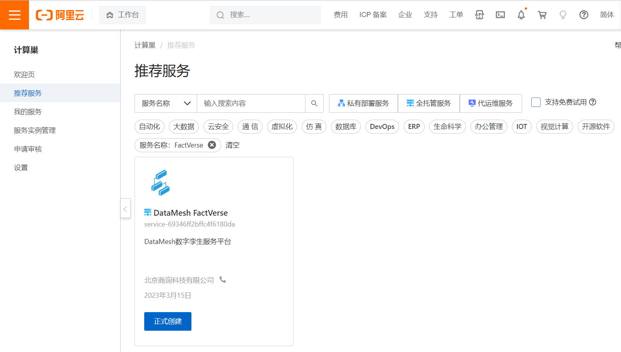Open the 企业 menu
This screenshot has height=352, width=621.
[405, 15]
